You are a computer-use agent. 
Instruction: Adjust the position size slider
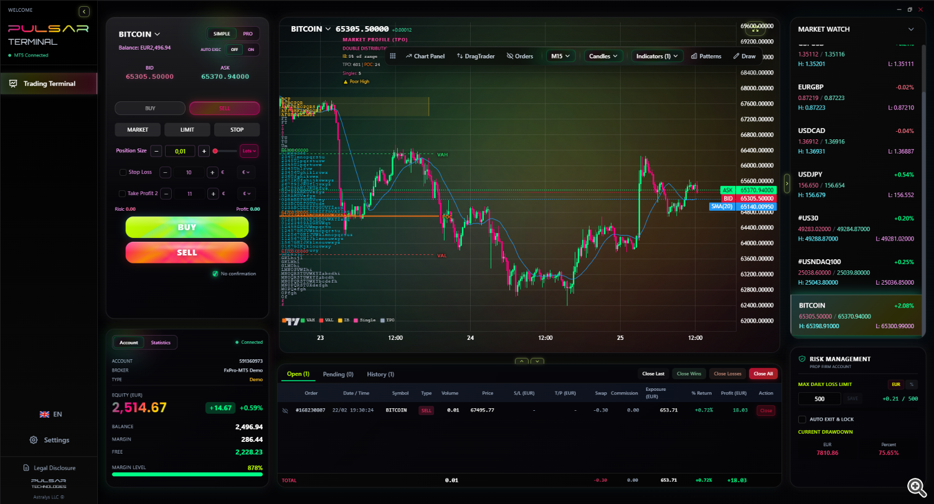[x=225, y=151]
